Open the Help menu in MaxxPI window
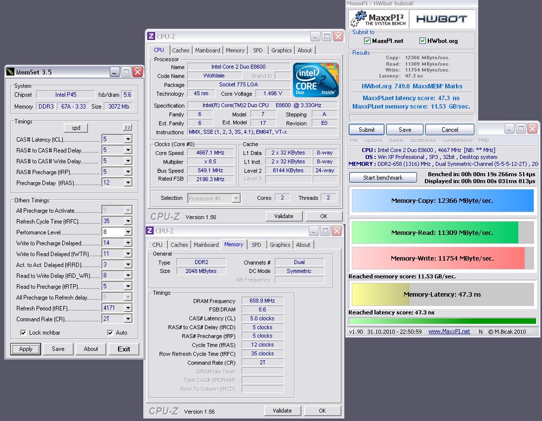The width and height of the screenshot is (542, 421). 483,140
